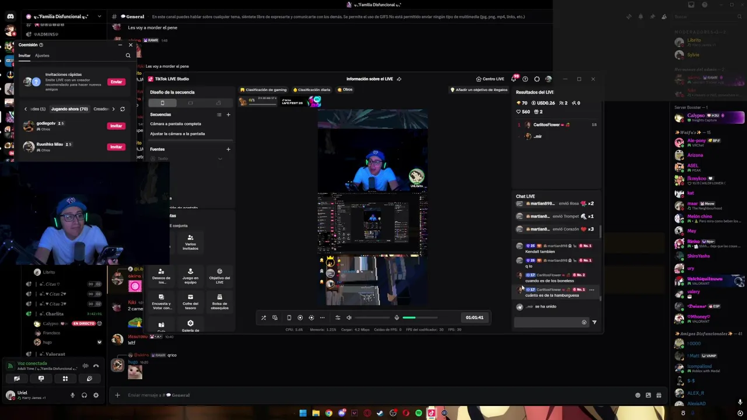Viewport: 747px width, 420px height.
Task: Open Juego en equipo tool
Action: pyautogui.click(x=190, y=276)
